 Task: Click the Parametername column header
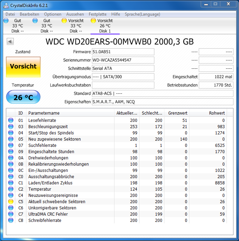coord(70,113)
